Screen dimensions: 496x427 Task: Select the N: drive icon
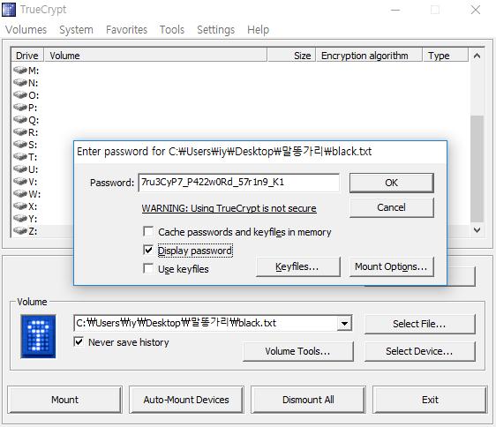[x=20, y=83]
